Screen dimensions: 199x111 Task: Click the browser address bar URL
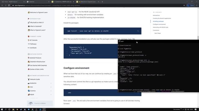click(x=47, y=6)
